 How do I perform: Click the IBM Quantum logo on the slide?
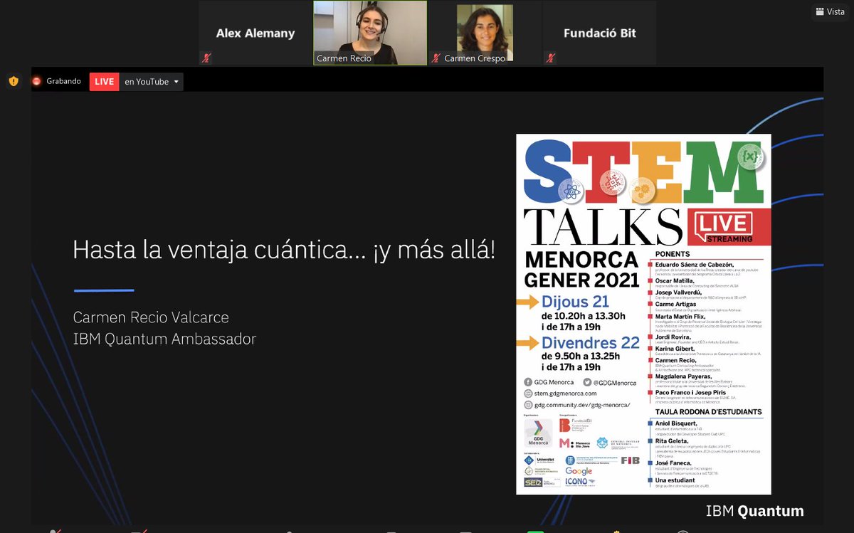click(754, 510)
